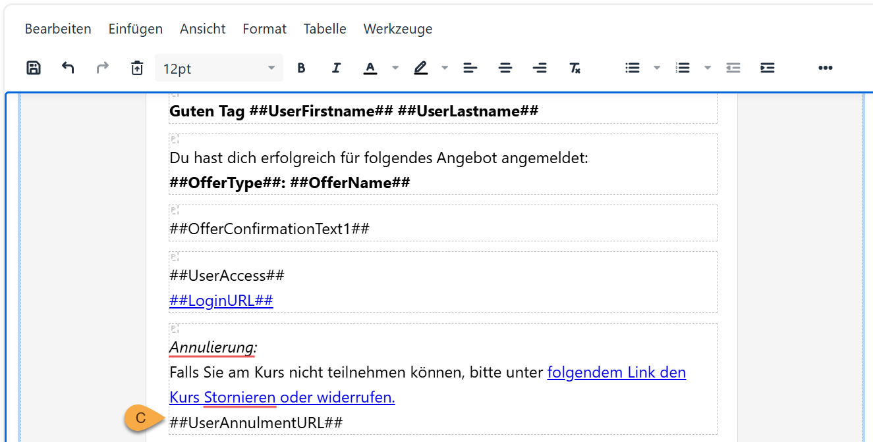This screenshot has width=873, height=442.
Task: Click the save icon in the toolbar
Action: 34,68
